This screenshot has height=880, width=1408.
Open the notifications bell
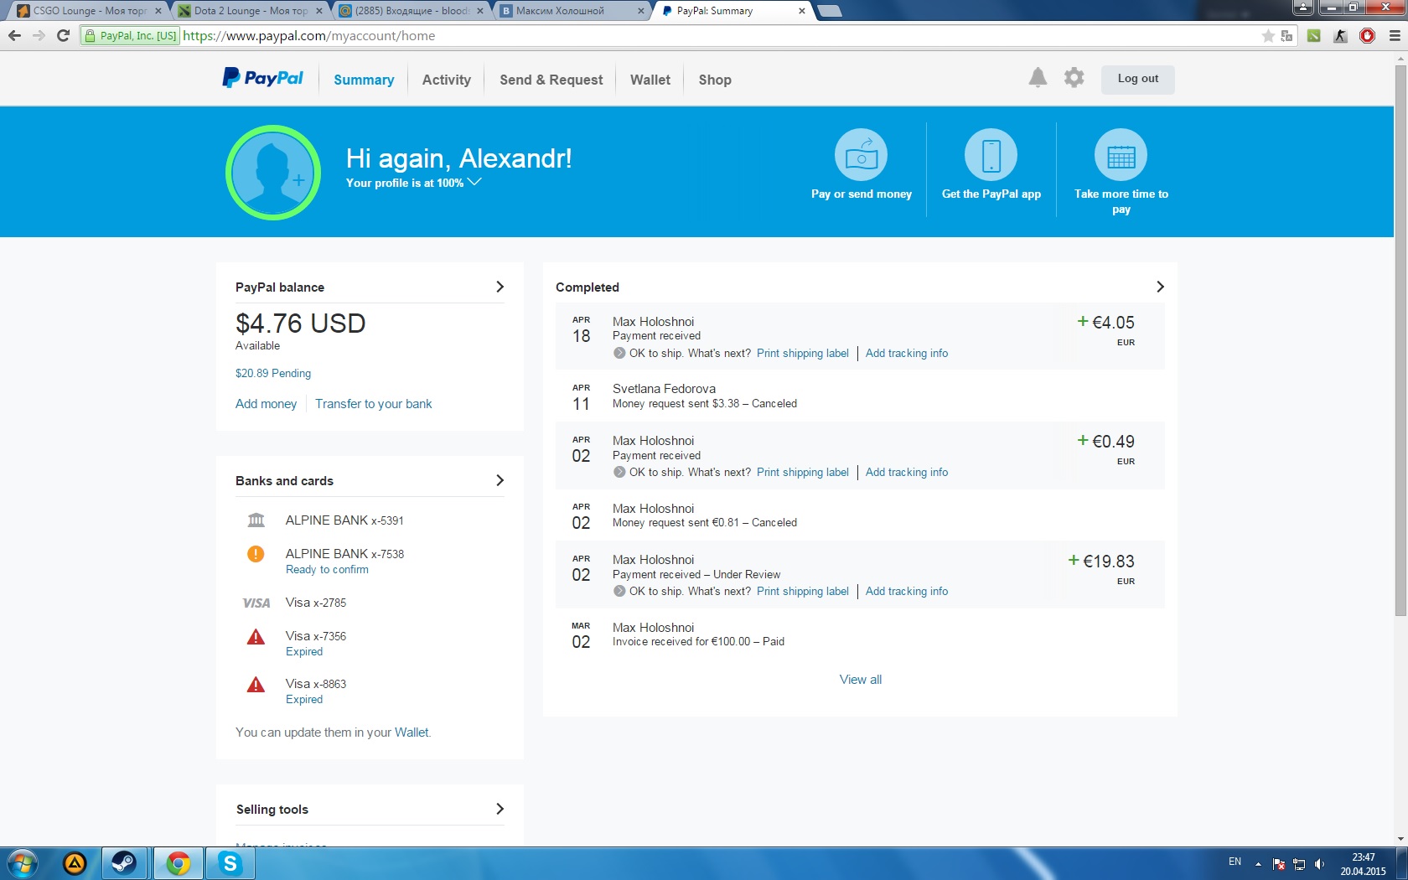(1038, 78)
